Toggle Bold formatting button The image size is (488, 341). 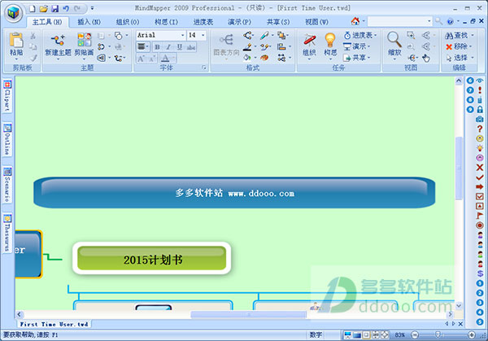(158, 47)
